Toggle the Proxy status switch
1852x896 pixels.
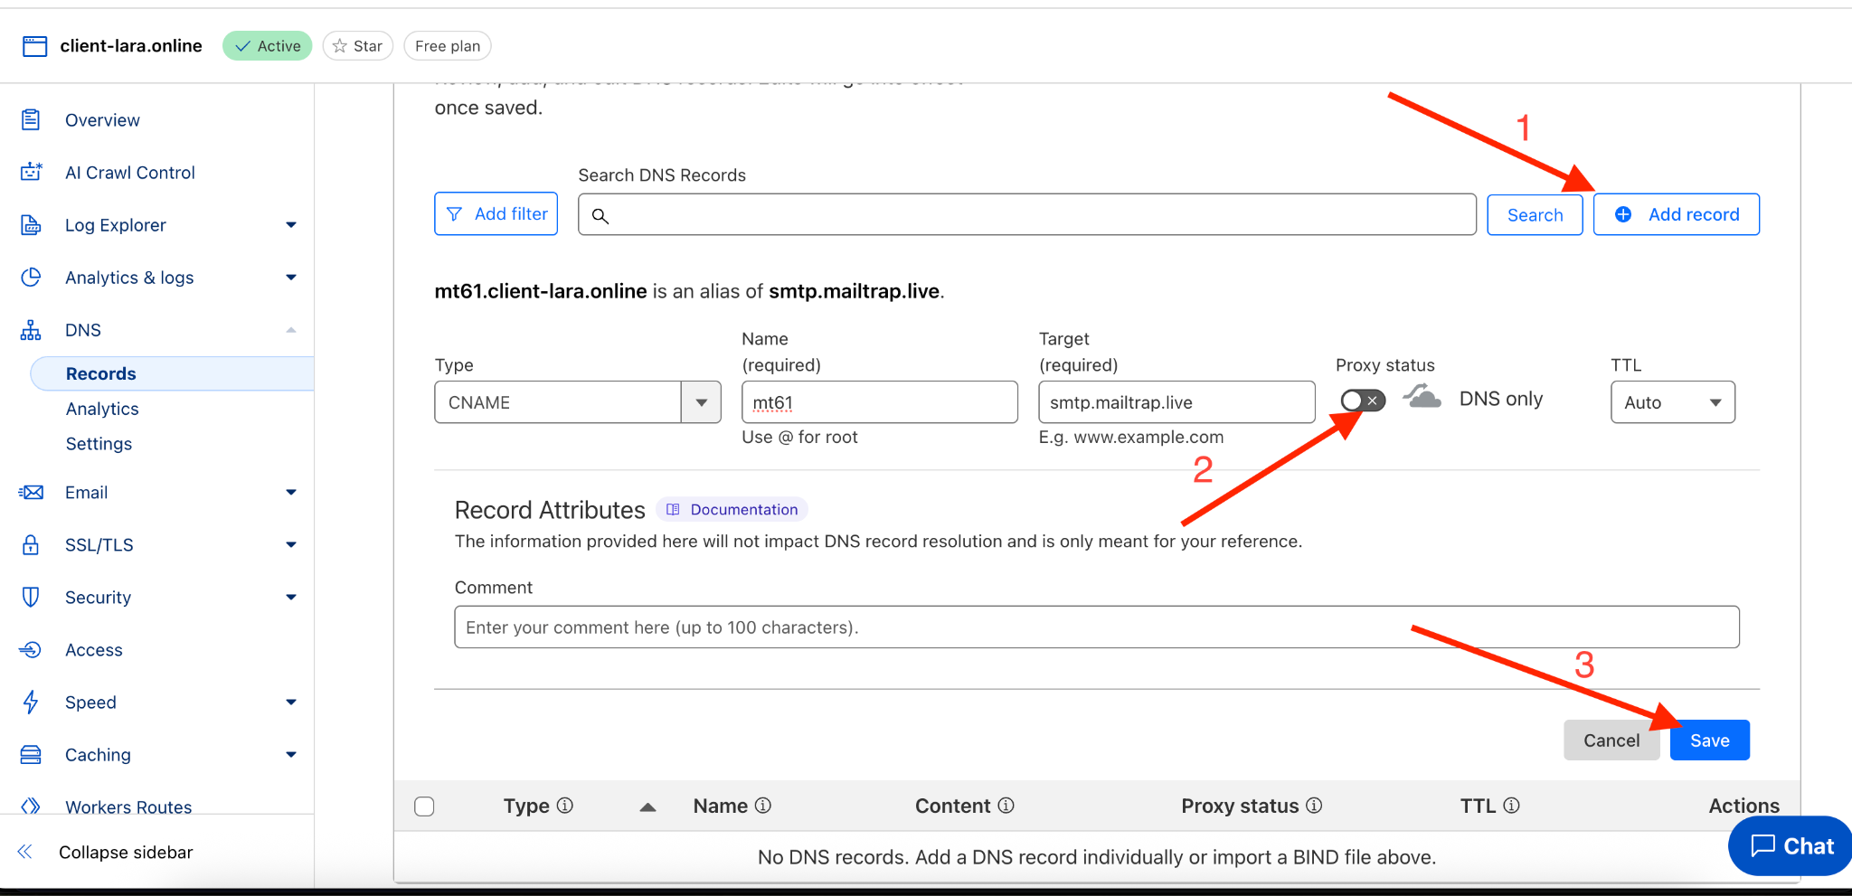(1362, 401)
